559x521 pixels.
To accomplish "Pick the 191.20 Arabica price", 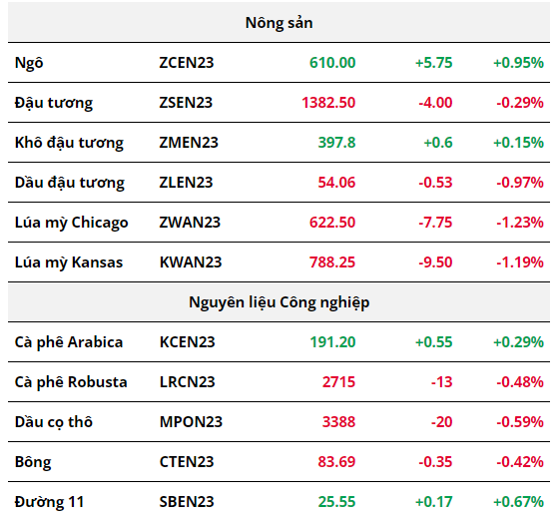I will [x=332, y=342].
